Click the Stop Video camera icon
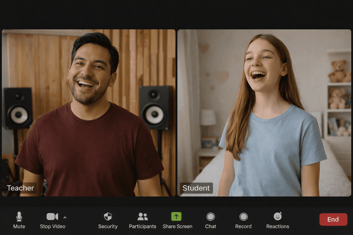The image size is (353, 235). coord(52,217)
